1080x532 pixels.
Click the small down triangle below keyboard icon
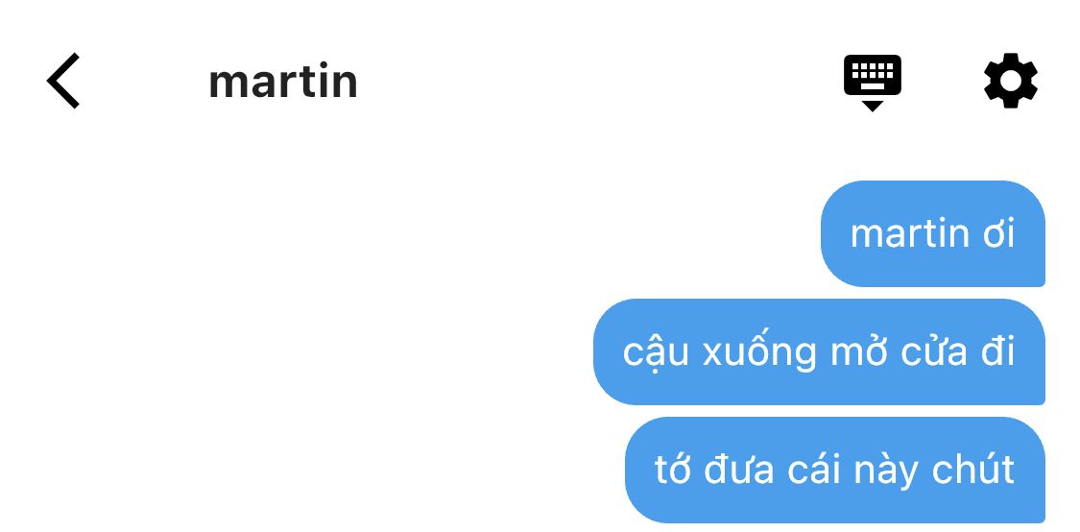pos(873,106)
